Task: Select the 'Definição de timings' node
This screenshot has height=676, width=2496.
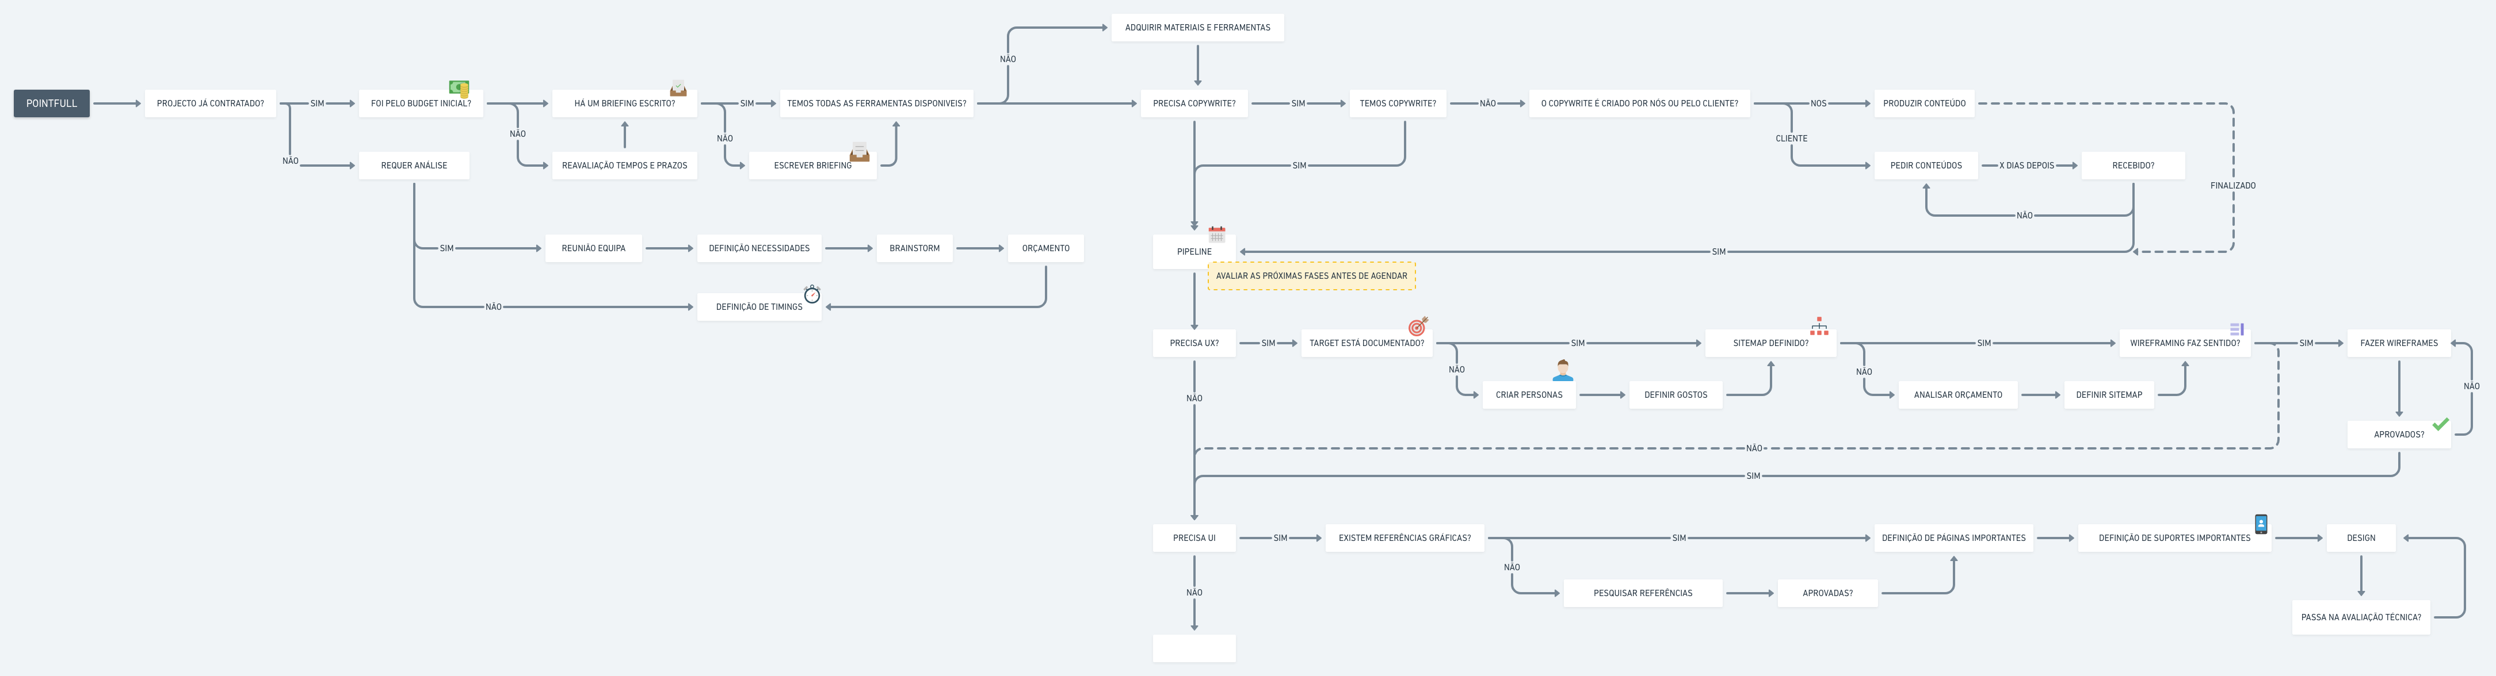Action: (760, 307)
